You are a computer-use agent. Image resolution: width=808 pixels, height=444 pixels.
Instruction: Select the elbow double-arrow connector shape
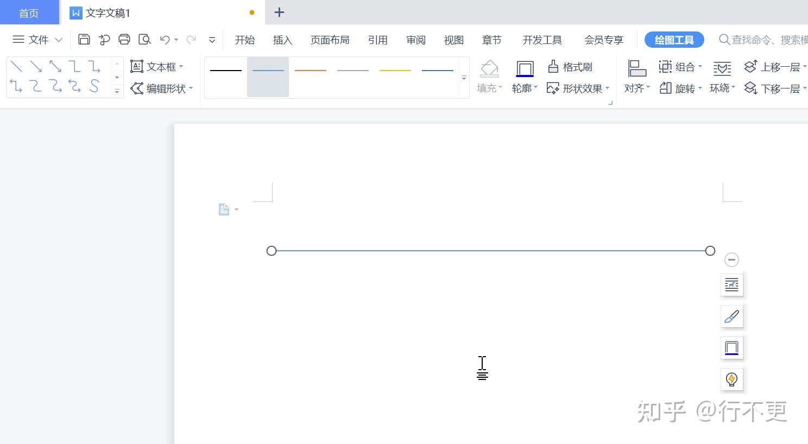[x=16, y=86]
